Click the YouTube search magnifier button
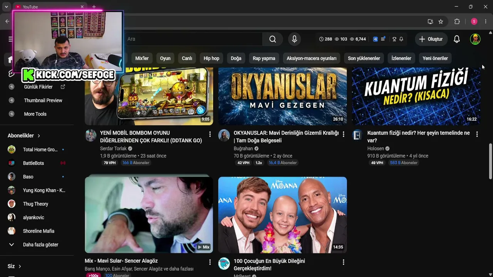Screen dimensions: 493x277 coord(273,39)
